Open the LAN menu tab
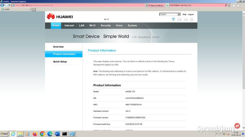245x137 pixels. coord(82,25)
